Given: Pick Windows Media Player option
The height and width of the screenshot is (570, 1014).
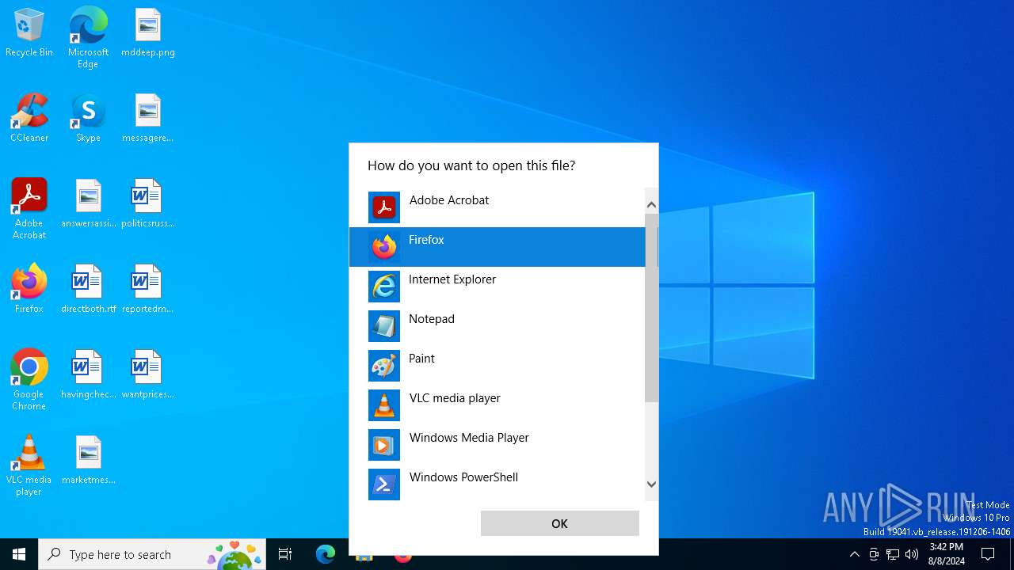Looking at the screenshot, I should point(497,445).
